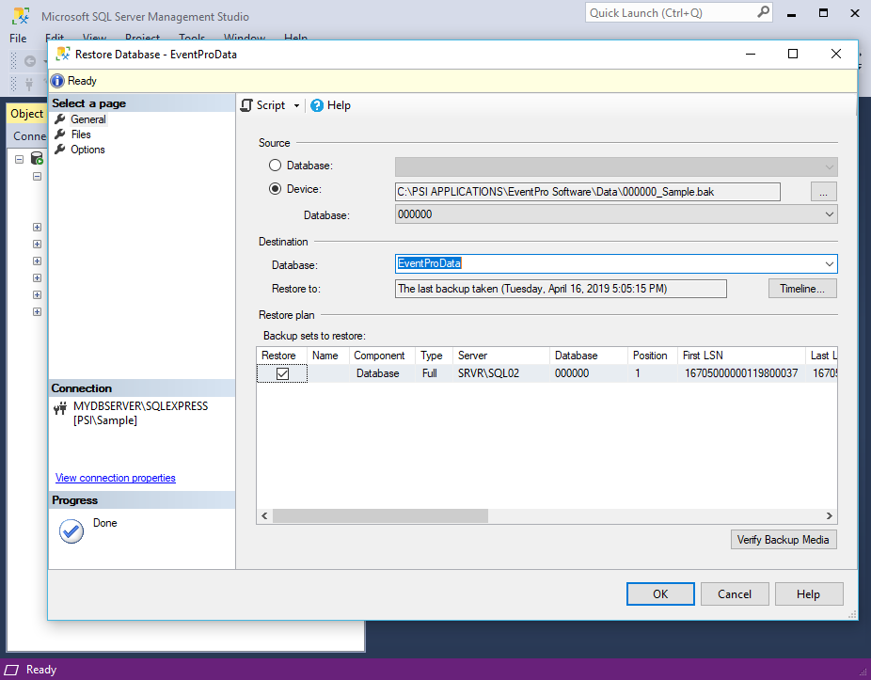Viewport: 871px width, 680px height.
Task: Click the Restore Database dialog title icon
Action: pyautogui.click(x=63, y=54)
